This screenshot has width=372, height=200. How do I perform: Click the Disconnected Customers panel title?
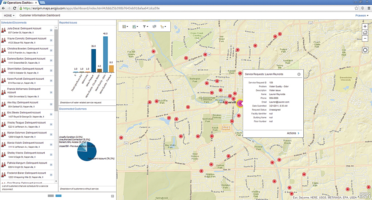[x=73, y=109]
